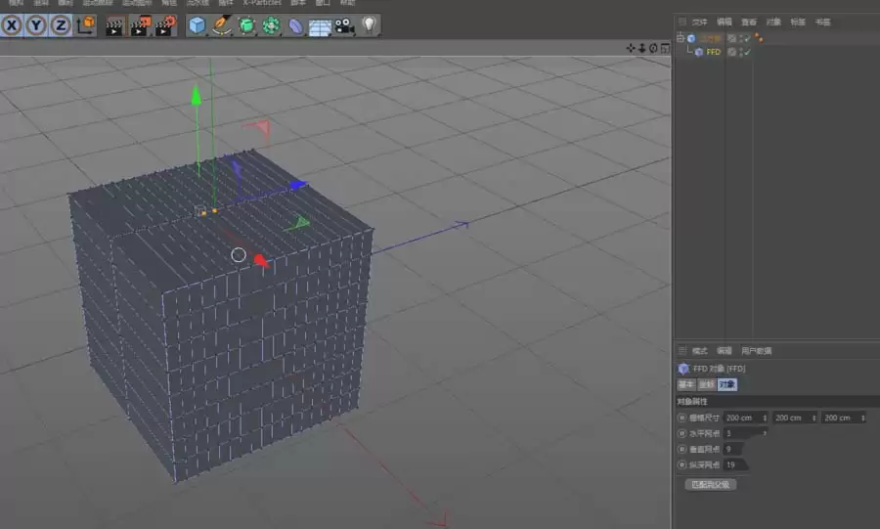Add a Camera object

tap(344, 25)
